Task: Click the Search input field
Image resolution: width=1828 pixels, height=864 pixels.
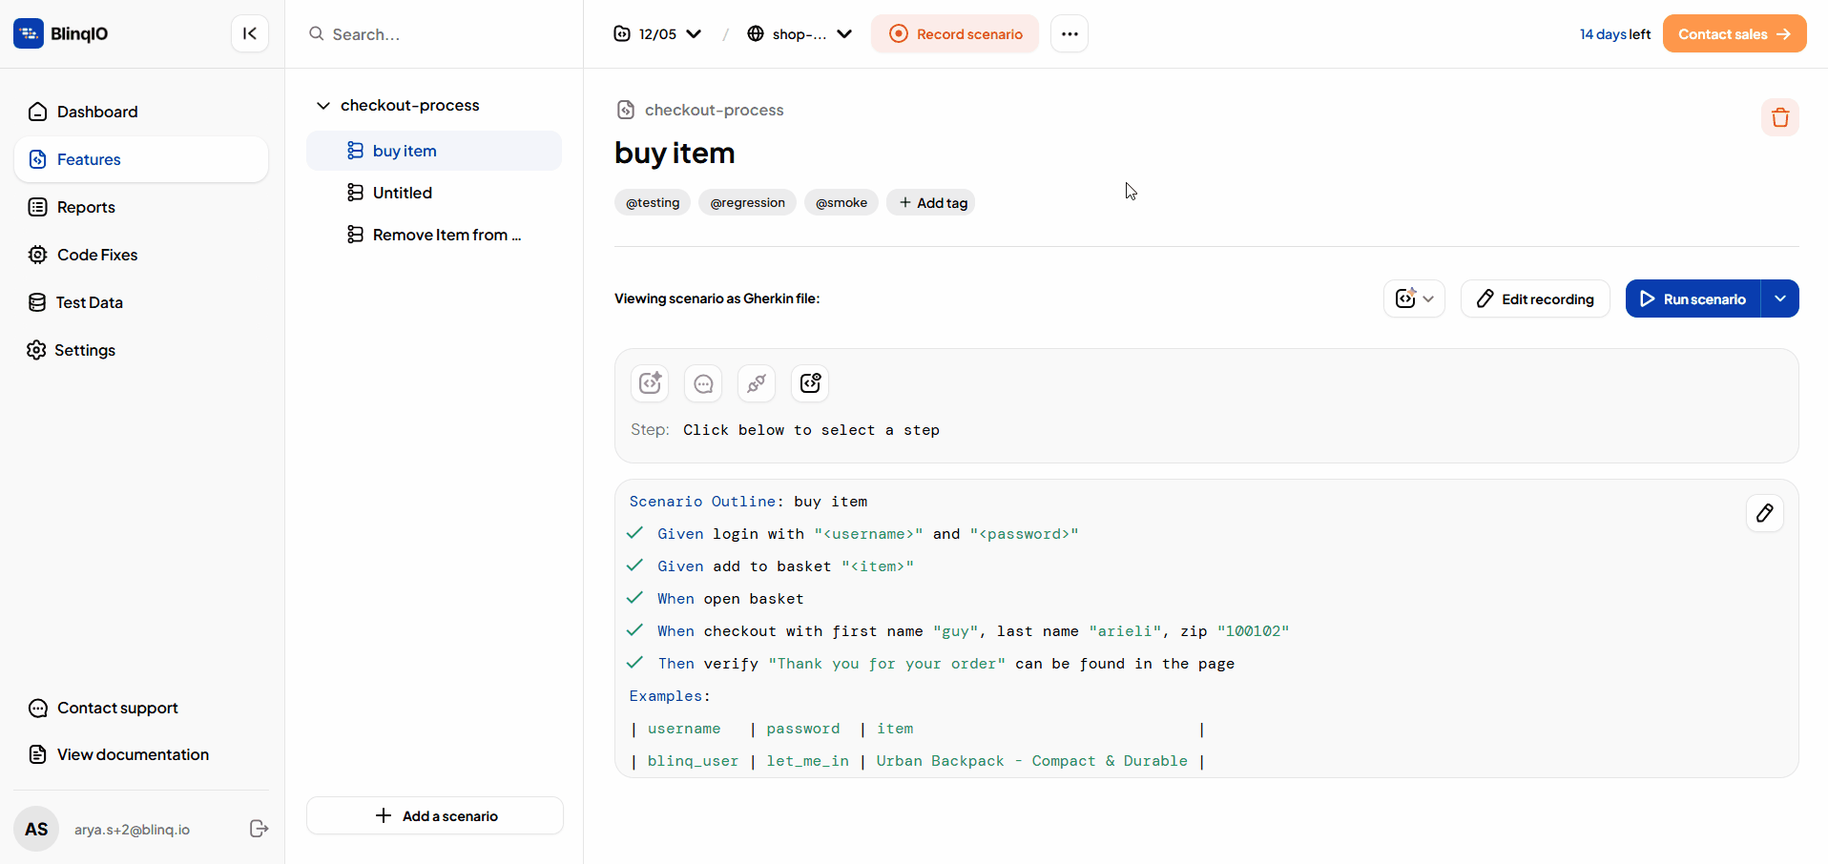Action: [x=439, y=34]
